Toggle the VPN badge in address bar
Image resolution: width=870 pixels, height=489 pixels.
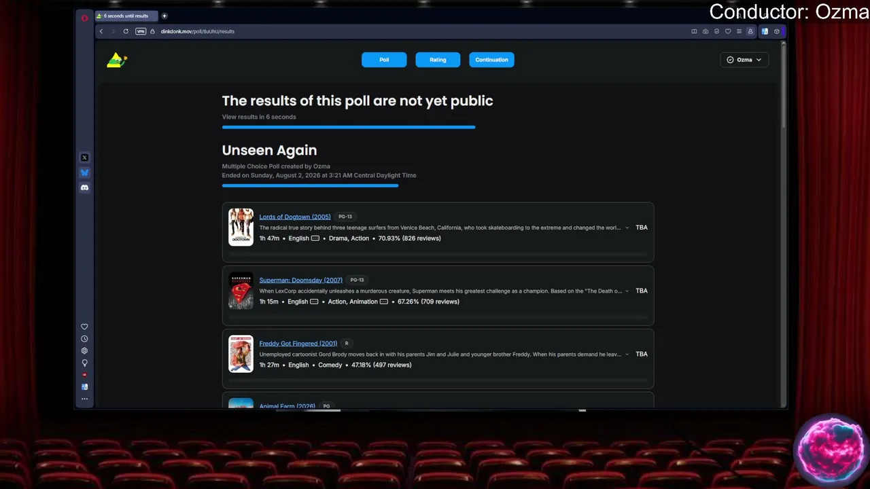click(x=141, y=31)
